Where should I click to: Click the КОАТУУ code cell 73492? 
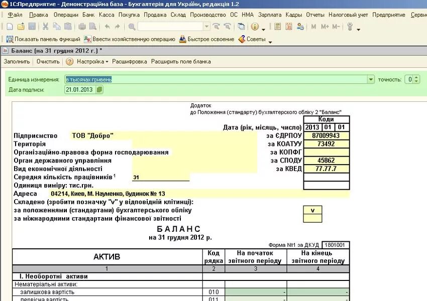click(326, 144)
